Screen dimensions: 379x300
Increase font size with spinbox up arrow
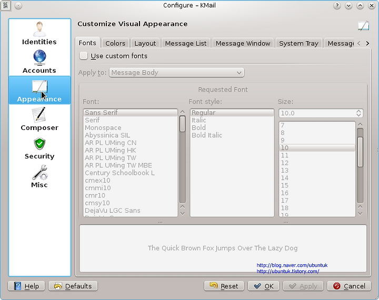tap(358, 111)
